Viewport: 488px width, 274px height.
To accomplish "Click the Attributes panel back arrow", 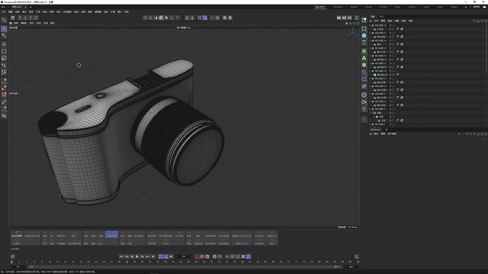I will [459, 134].
